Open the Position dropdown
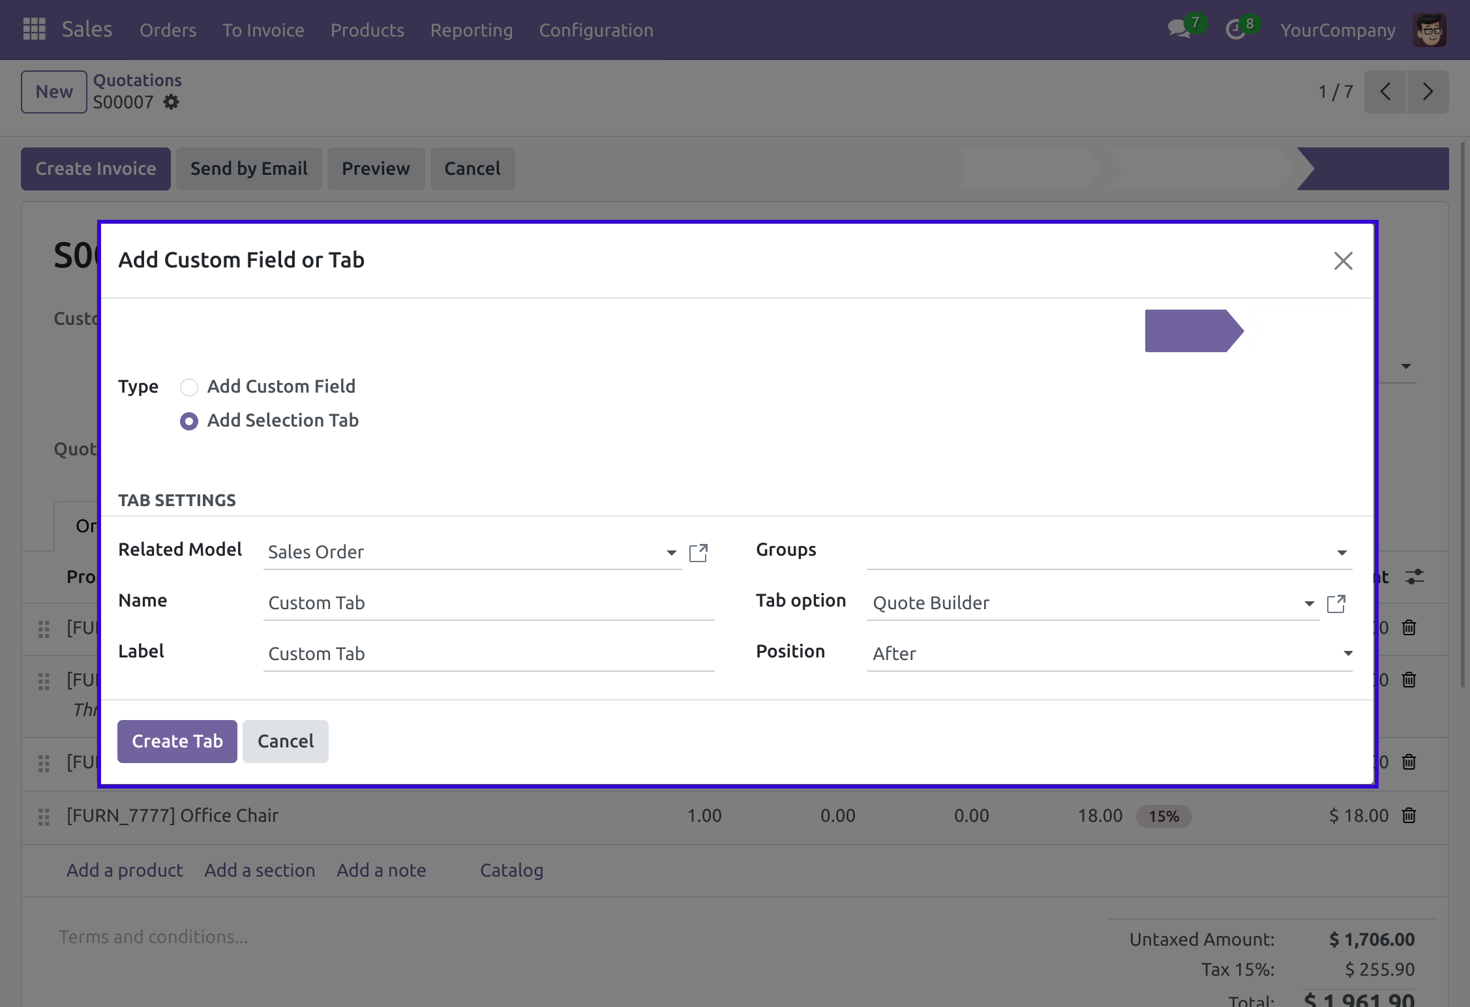The image size is (1470, 1007). pyautogui.click(x=1109, y=654)
